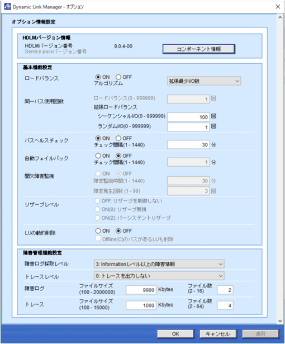Click the scrollbar down arrow
The image size is (285, 344).
280,321
